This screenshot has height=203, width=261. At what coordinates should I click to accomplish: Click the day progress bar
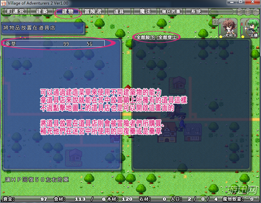(222, 12)
